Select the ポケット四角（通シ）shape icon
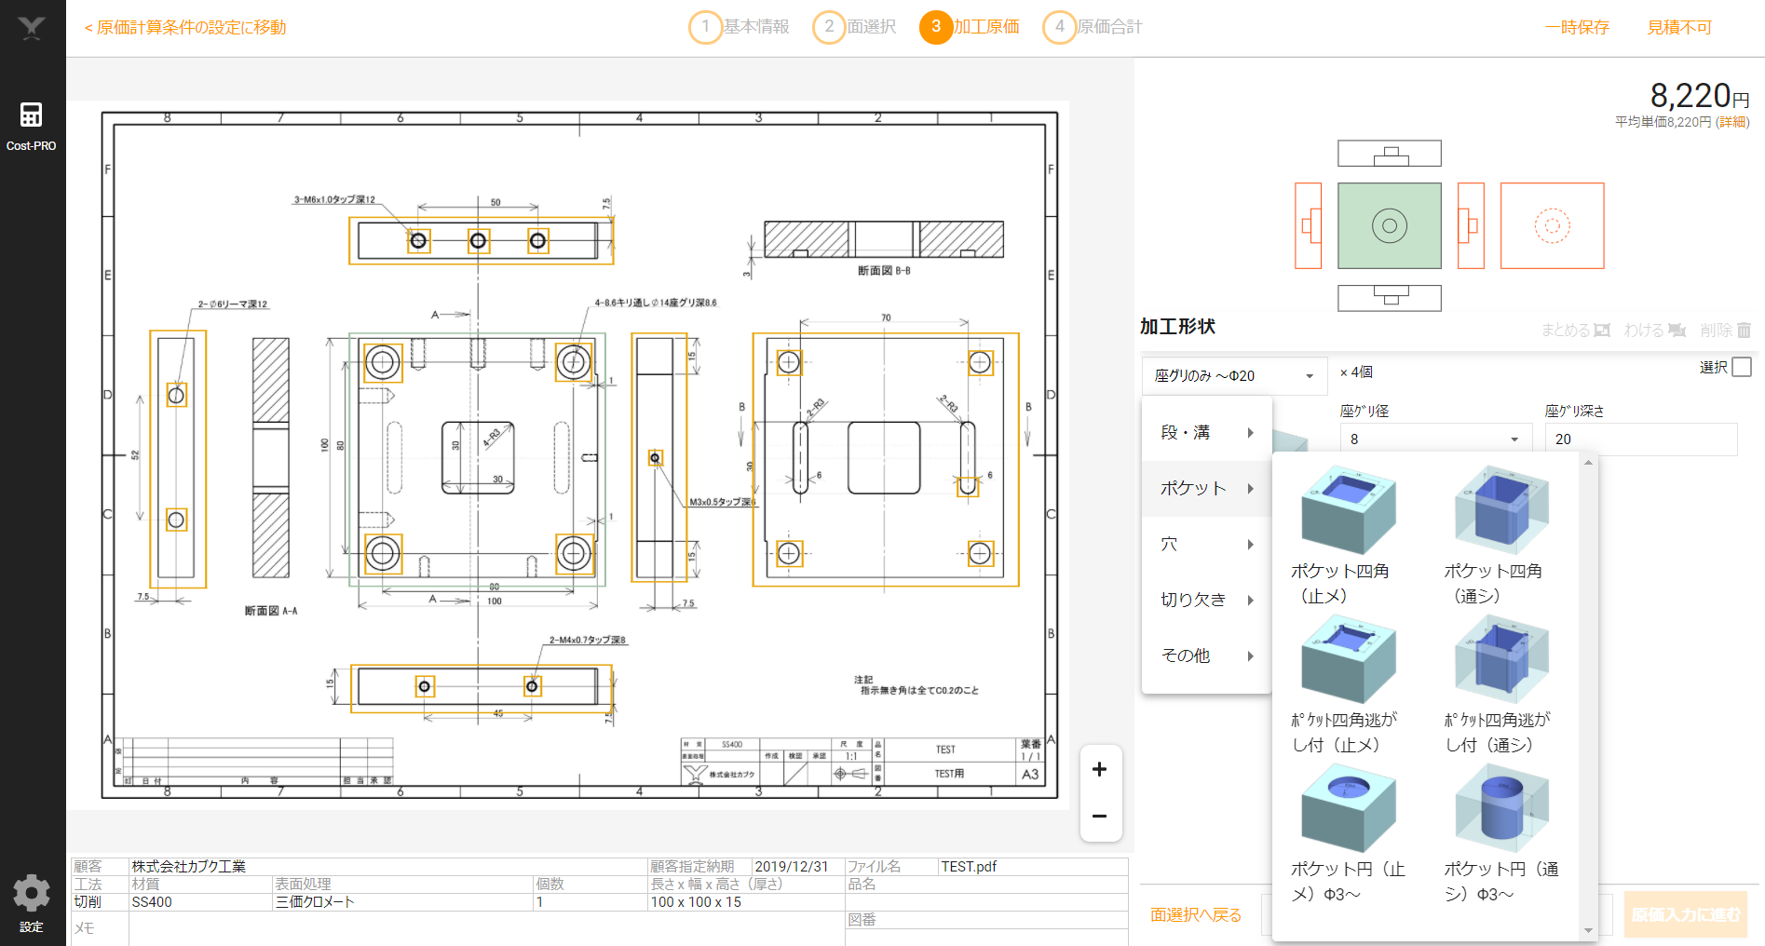 coord(1501,511)
